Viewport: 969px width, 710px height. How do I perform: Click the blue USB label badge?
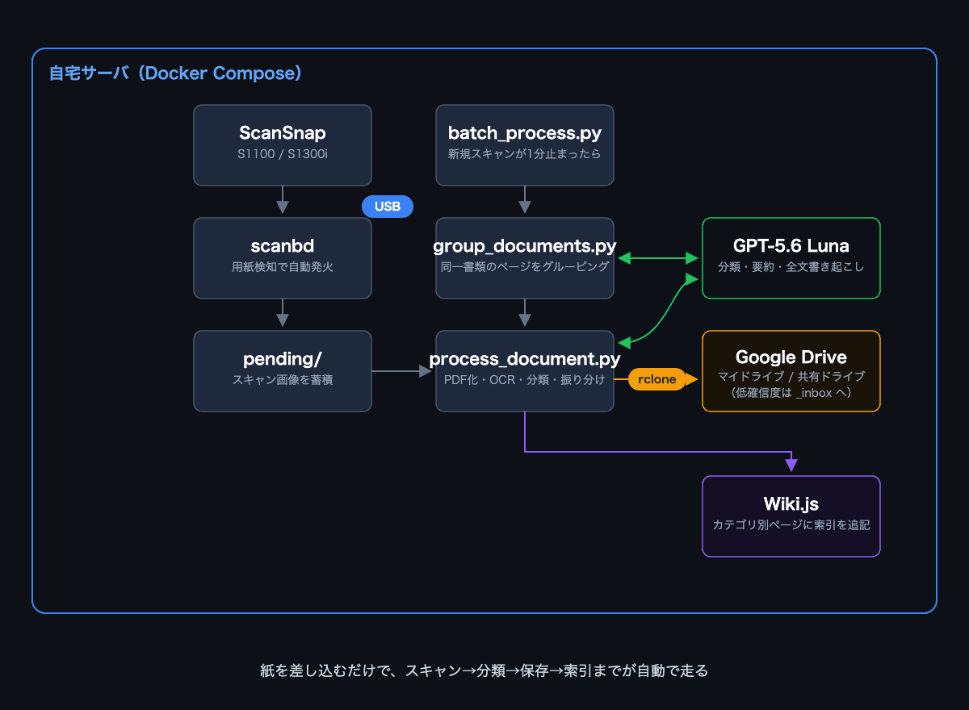388,207
